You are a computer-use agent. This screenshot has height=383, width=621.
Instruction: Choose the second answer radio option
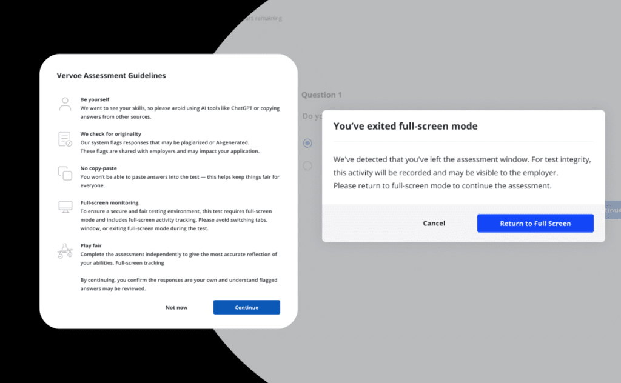tap(307, 165)
